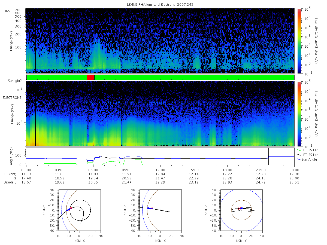Click the electrons intensity color bar

pos(299,114)
